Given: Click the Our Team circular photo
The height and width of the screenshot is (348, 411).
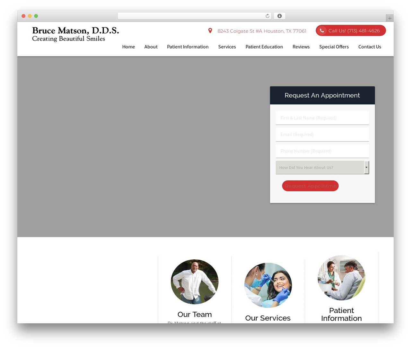Looking at the screenshot, I should 195,282.
